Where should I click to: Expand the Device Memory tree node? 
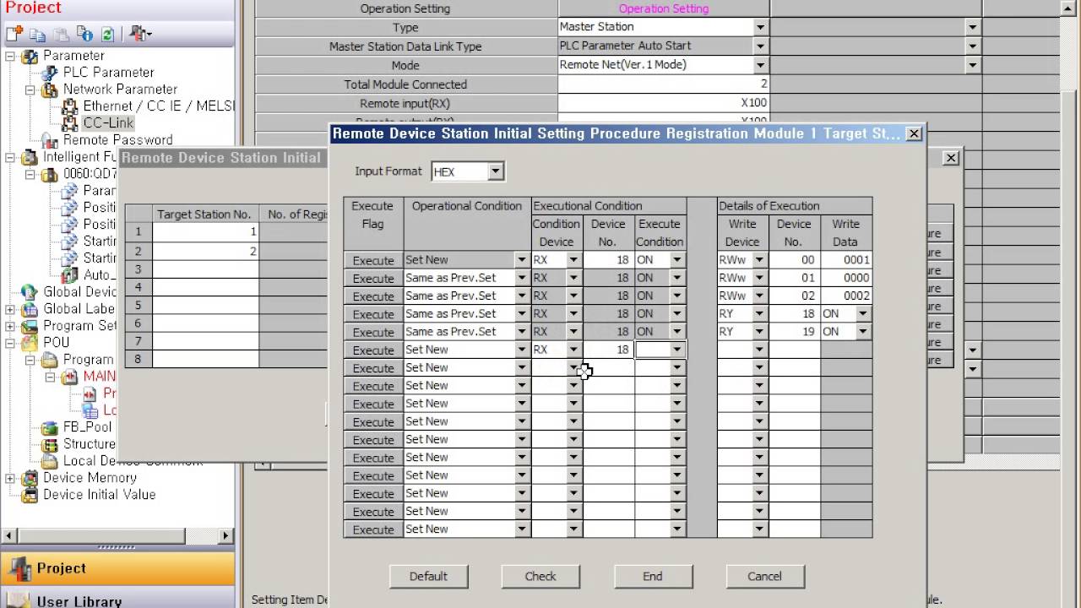click(x=10, y=478)
